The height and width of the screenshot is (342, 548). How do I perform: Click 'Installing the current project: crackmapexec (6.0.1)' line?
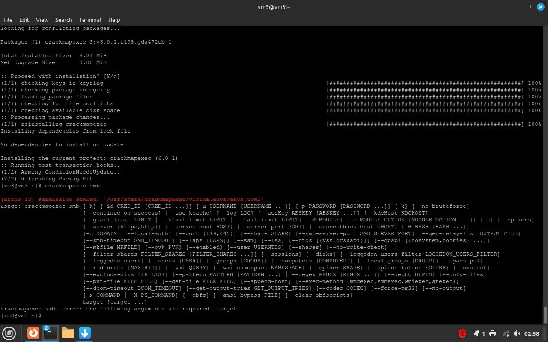click(x=89, y=158)
